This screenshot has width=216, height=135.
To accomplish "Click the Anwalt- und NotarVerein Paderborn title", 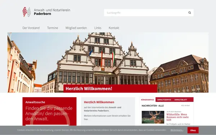I will (x=52, y=12).
